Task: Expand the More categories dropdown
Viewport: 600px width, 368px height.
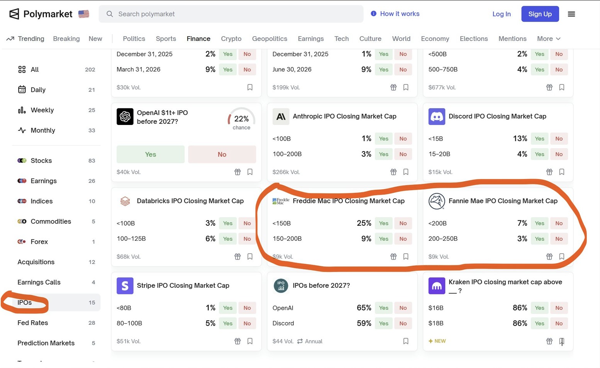Action: (x=549, y=39)
